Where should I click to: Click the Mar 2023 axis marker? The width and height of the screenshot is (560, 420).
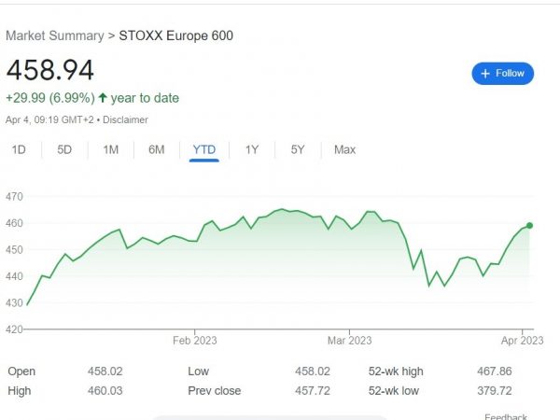(350, 341)
